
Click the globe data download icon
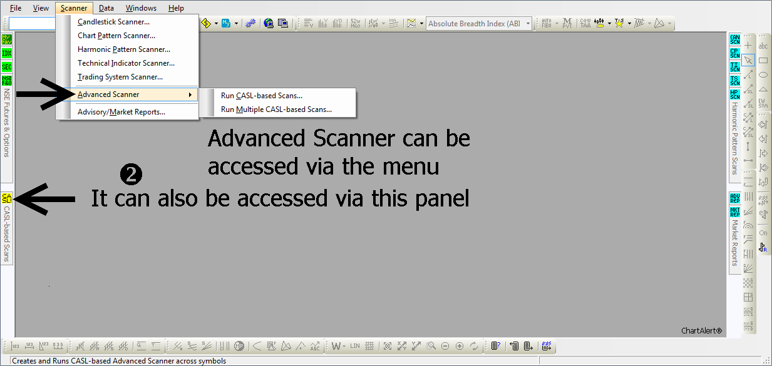point(269,24)
